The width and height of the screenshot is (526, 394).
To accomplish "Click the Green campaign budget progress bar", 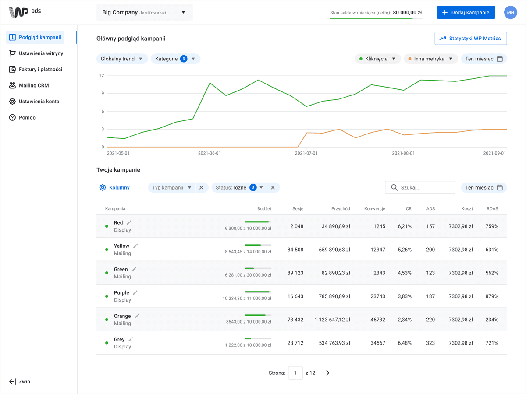I will (x=258, y=268).
